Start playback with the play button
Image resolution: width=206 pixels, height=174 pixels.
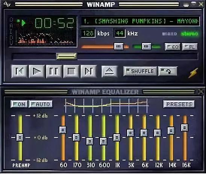(36, 71)
